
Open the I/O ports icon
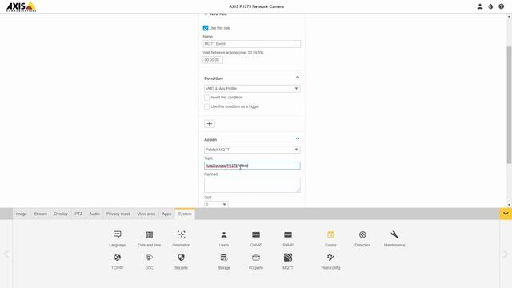(256, 258)
